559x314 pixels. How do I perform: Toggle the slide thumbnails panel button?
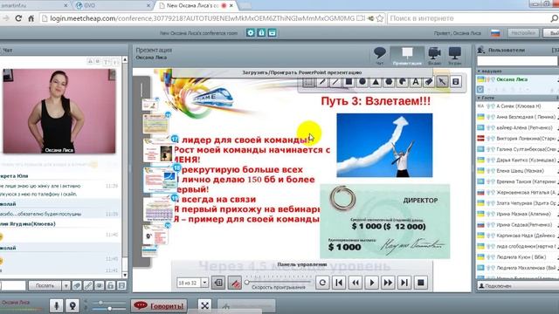[x=218, y=283]
